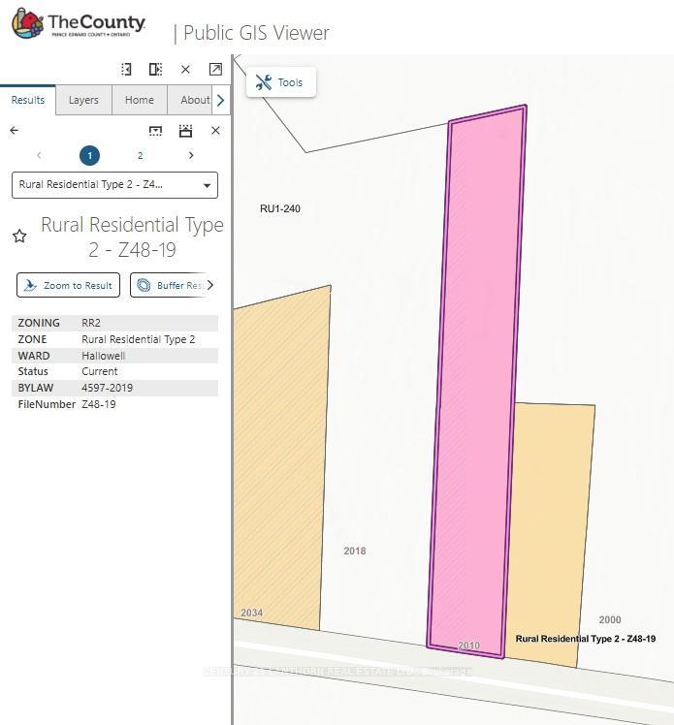Switch to the Layers tab
674x725 pixels.
(x=83, y=100)
